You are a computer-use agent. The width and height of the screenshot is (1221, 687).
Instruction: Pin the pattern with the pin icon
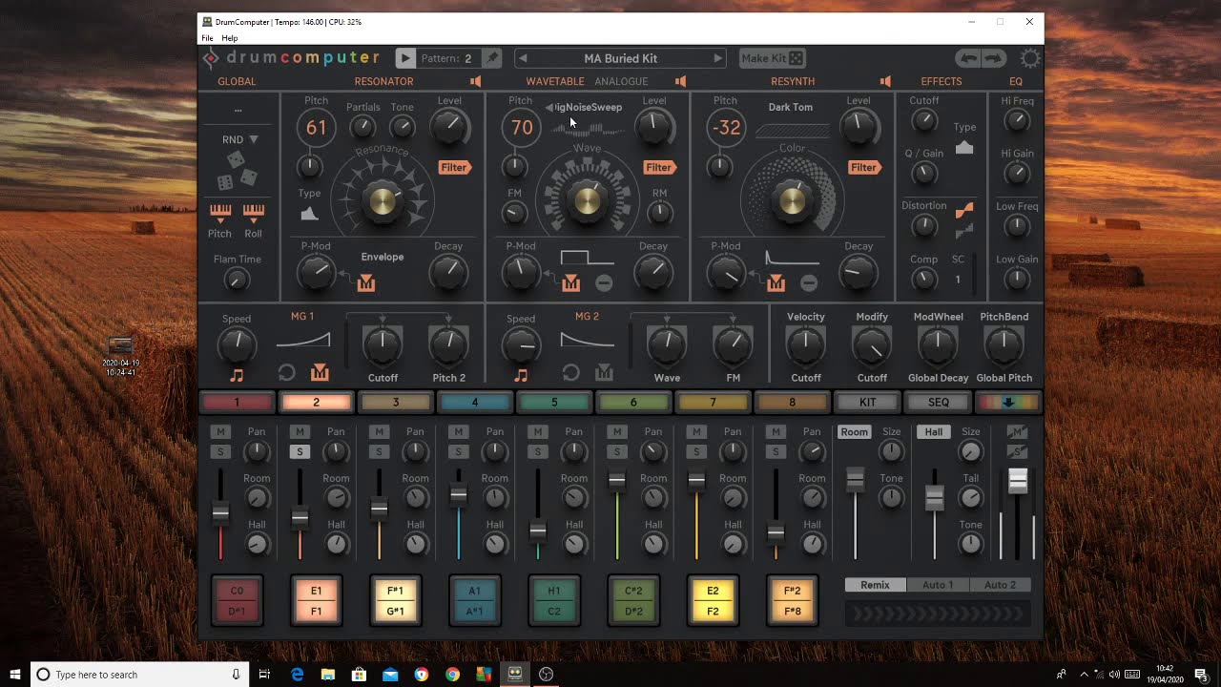coord(492,58)
